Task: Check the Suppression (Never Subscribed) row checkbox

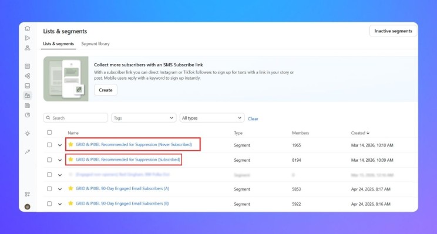Action: click(x=49, y=145)
